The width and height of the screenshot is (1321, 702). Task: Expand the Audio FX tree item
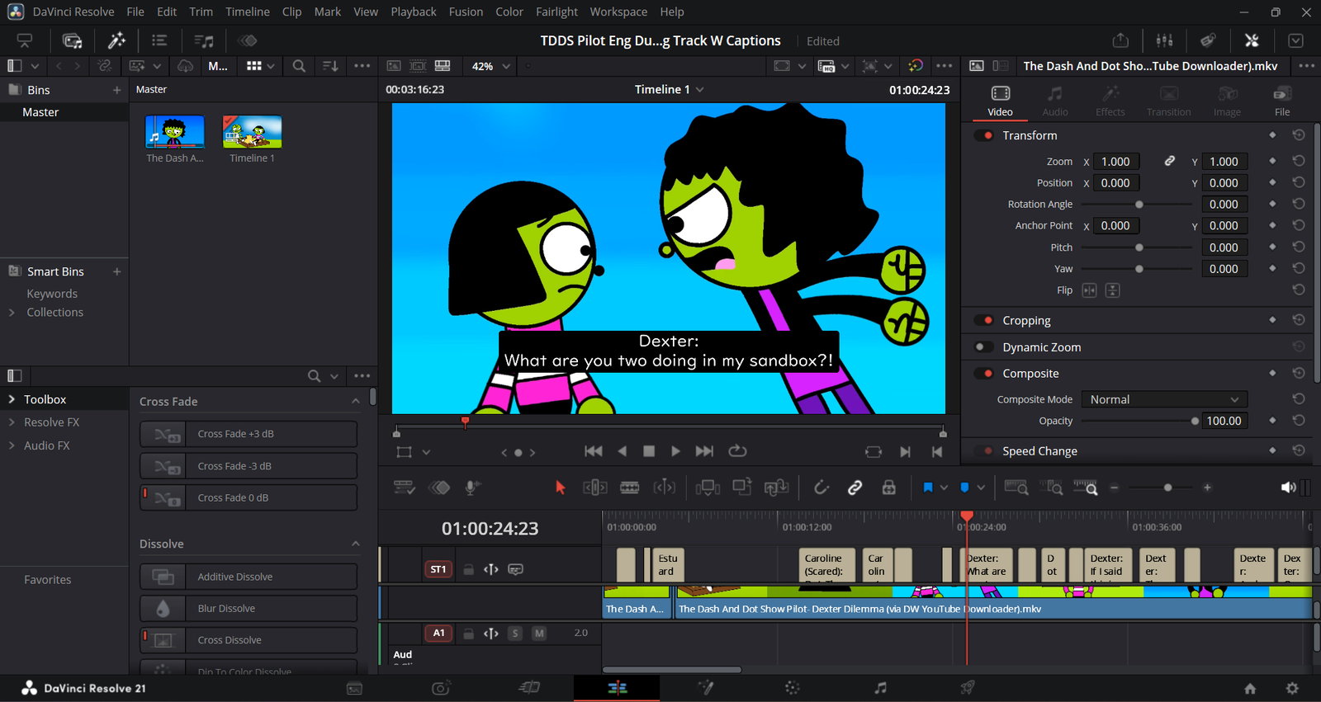click(x=12, y=445)
